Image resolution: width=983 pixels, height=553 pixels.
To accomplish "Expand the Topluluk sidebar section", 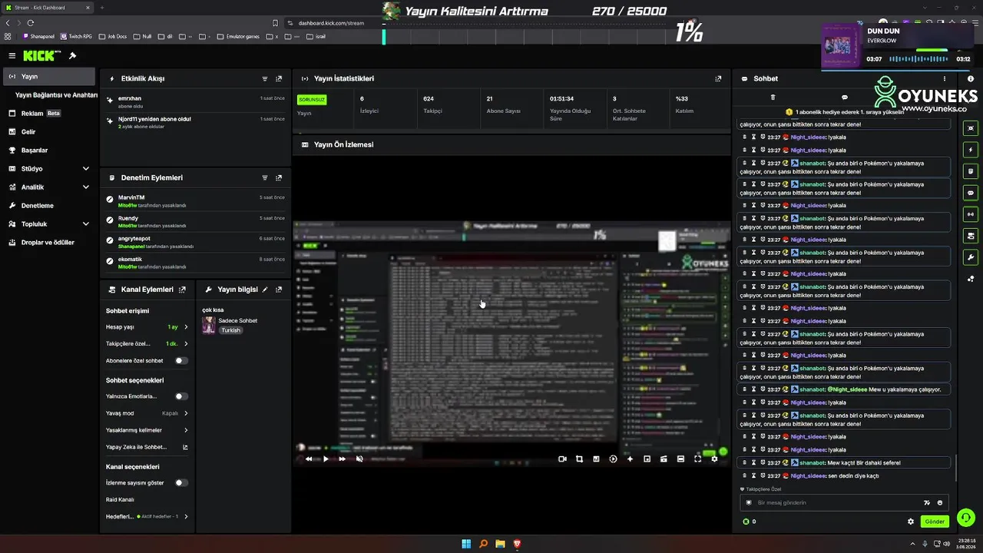I will [86, 224].
